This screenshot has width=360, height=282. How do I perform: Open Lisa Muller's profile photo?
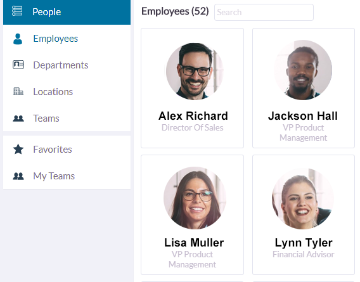195,198
